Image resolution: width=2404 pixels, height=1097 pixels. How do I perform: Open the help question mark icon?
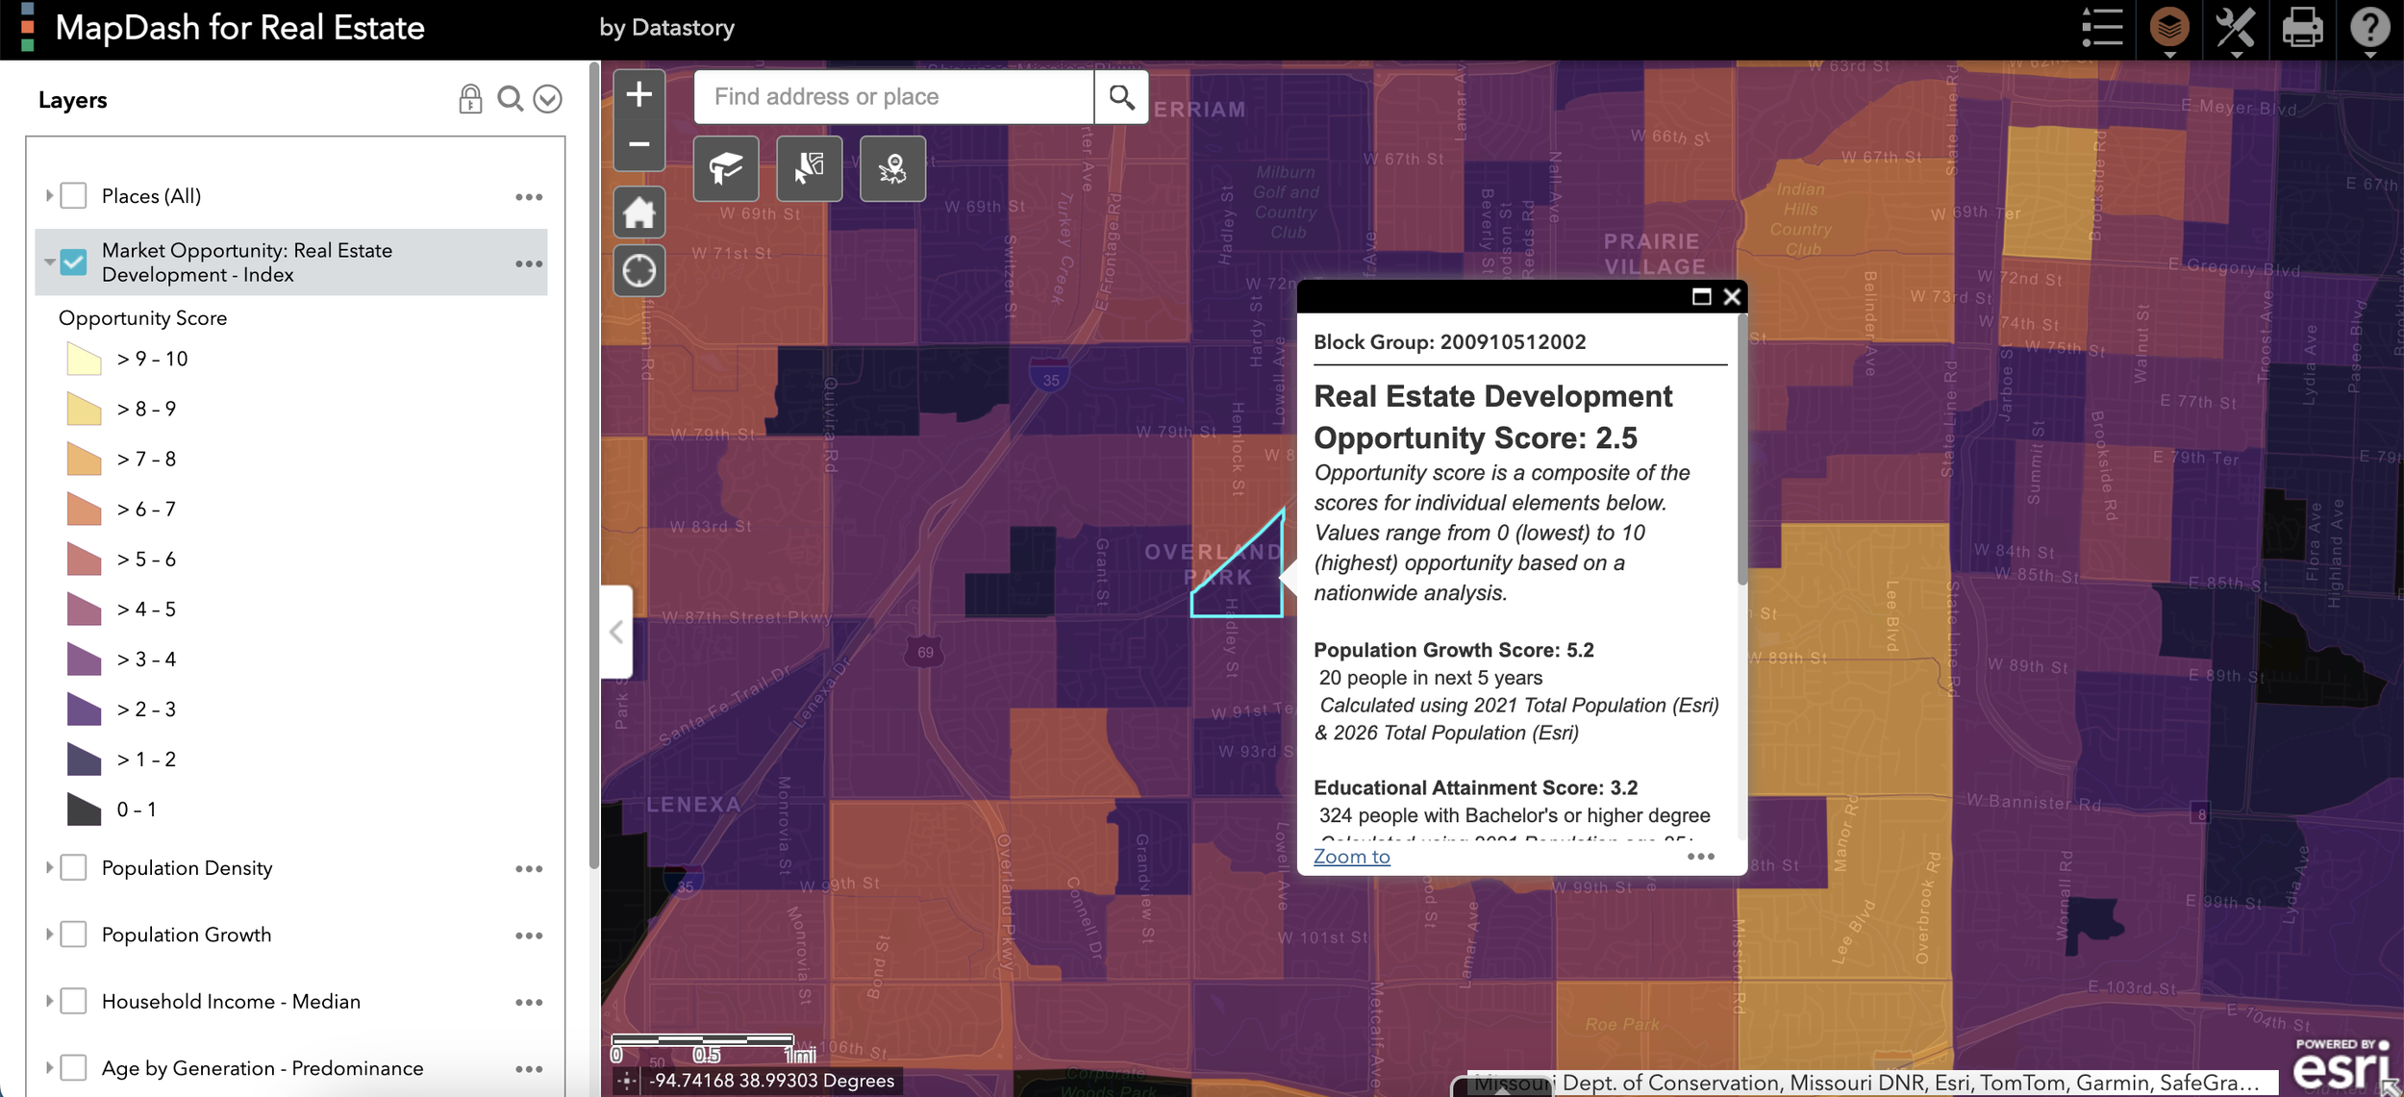[2369, 28]
